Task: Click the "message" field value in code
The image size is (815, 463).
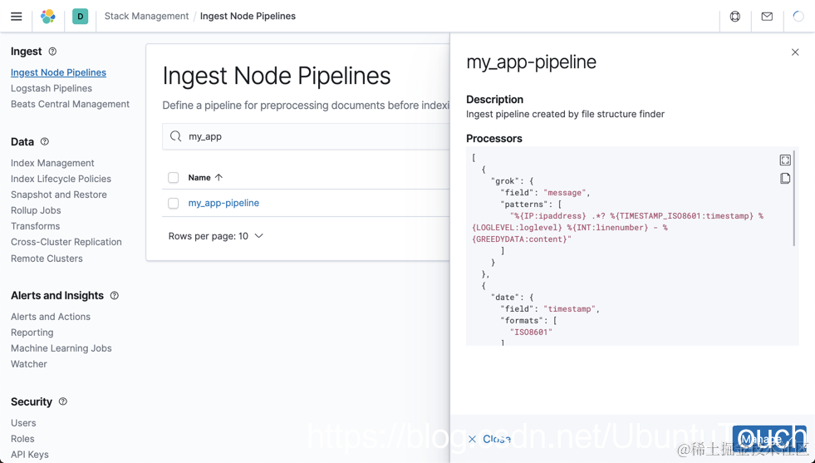Action: pos(564,193)
